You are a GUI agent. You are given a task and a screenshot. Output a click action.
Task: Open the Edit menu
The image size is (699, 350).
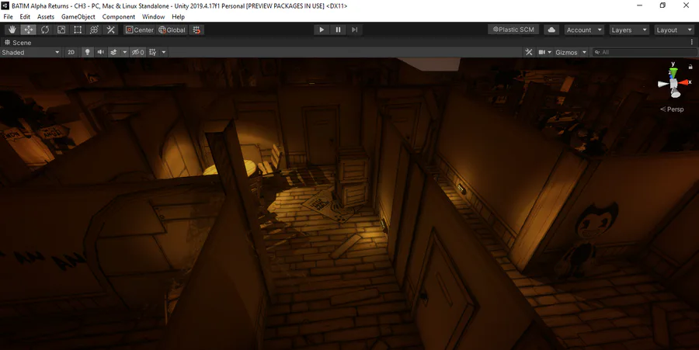(x=25, y=16)
